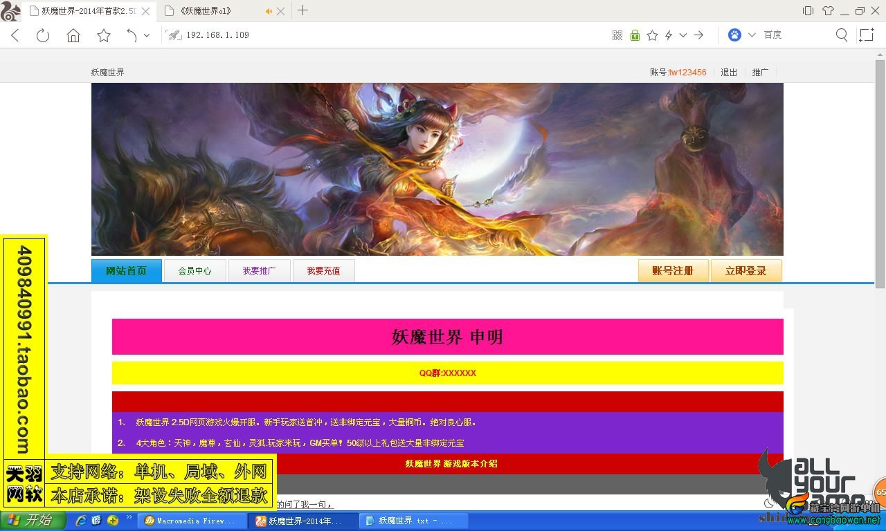This screenshot has height=531, width=886.
Task: Click the second quick launch icon
Action: 97,521
